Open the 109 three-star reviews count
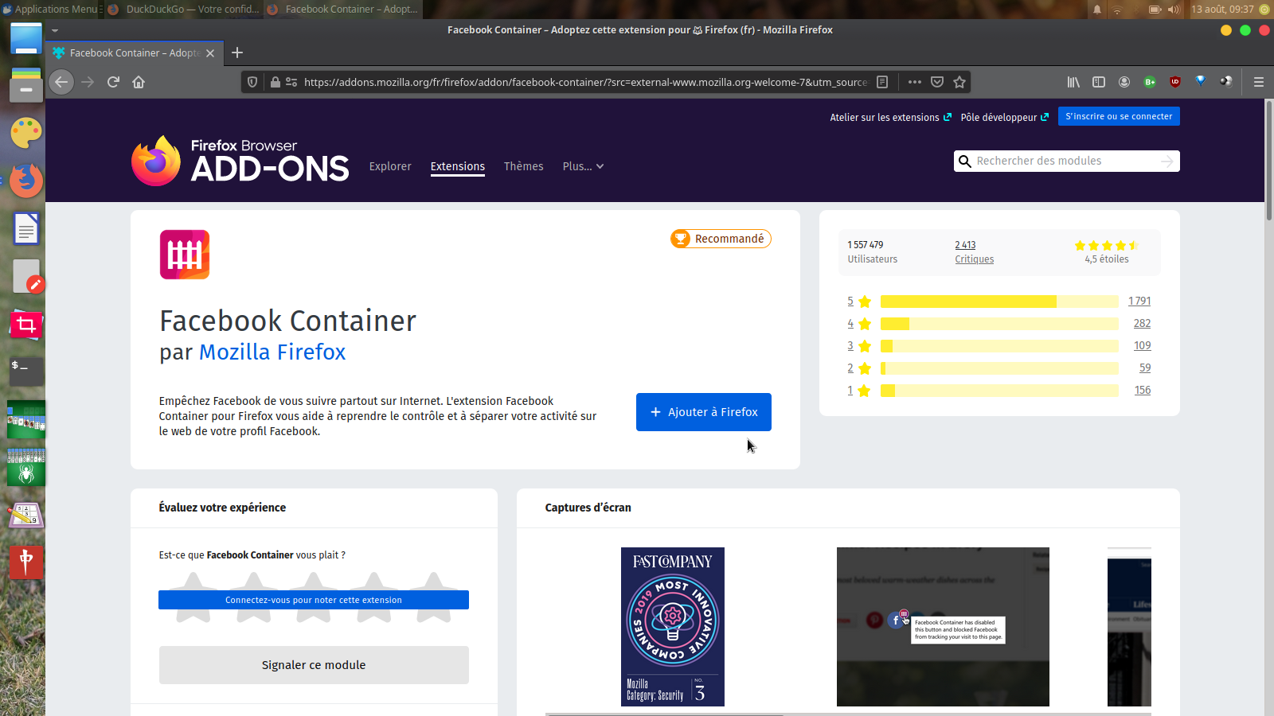This screenshot has width=1274, height=716. [1143, 346]
